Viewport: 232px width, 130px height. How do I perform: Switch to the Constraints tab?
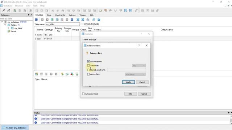(60, 15)
